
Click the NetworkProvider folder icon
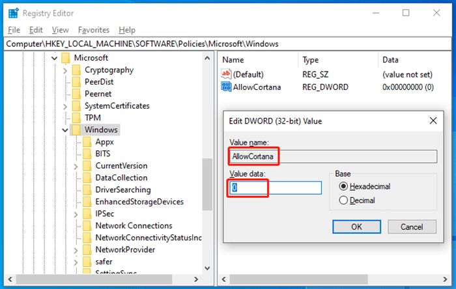(x=87, y=249)
